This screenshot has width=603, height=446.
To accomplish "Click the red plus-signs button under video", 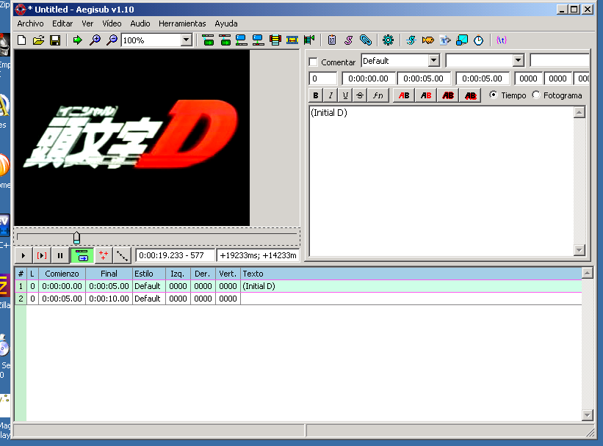I will [x=104, y=255].
